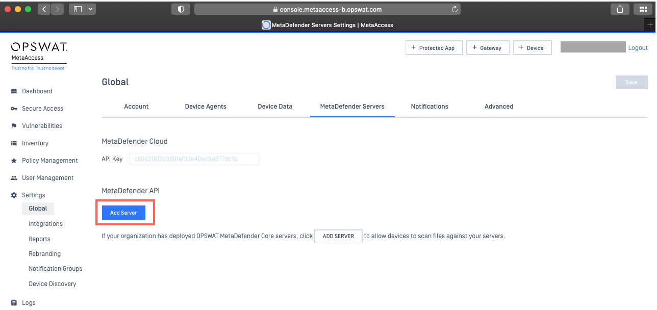657x310 pixels.
Task: Open Secure Access in the sidebar
Action: pos(42,109)
